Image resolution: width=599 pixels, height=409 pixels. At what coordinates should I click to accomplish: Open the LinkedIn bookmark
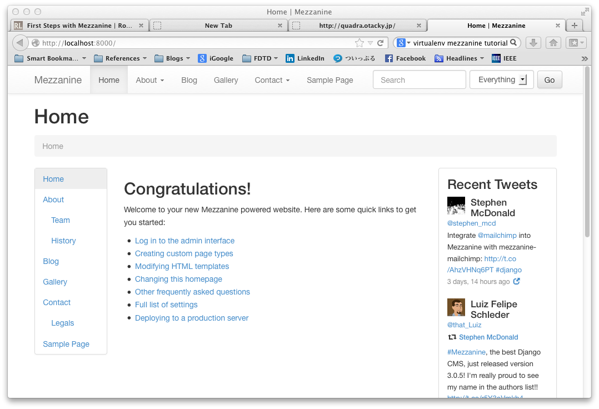[305, 58]
